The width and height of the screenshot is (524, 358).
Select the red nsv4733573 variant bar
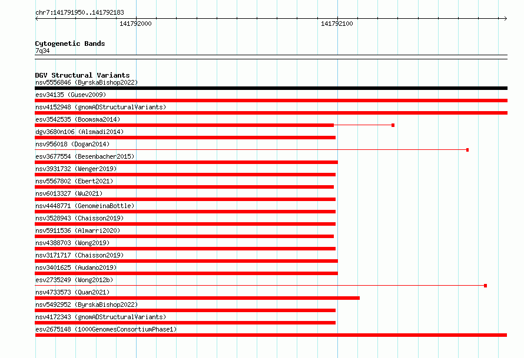(197, 298)
